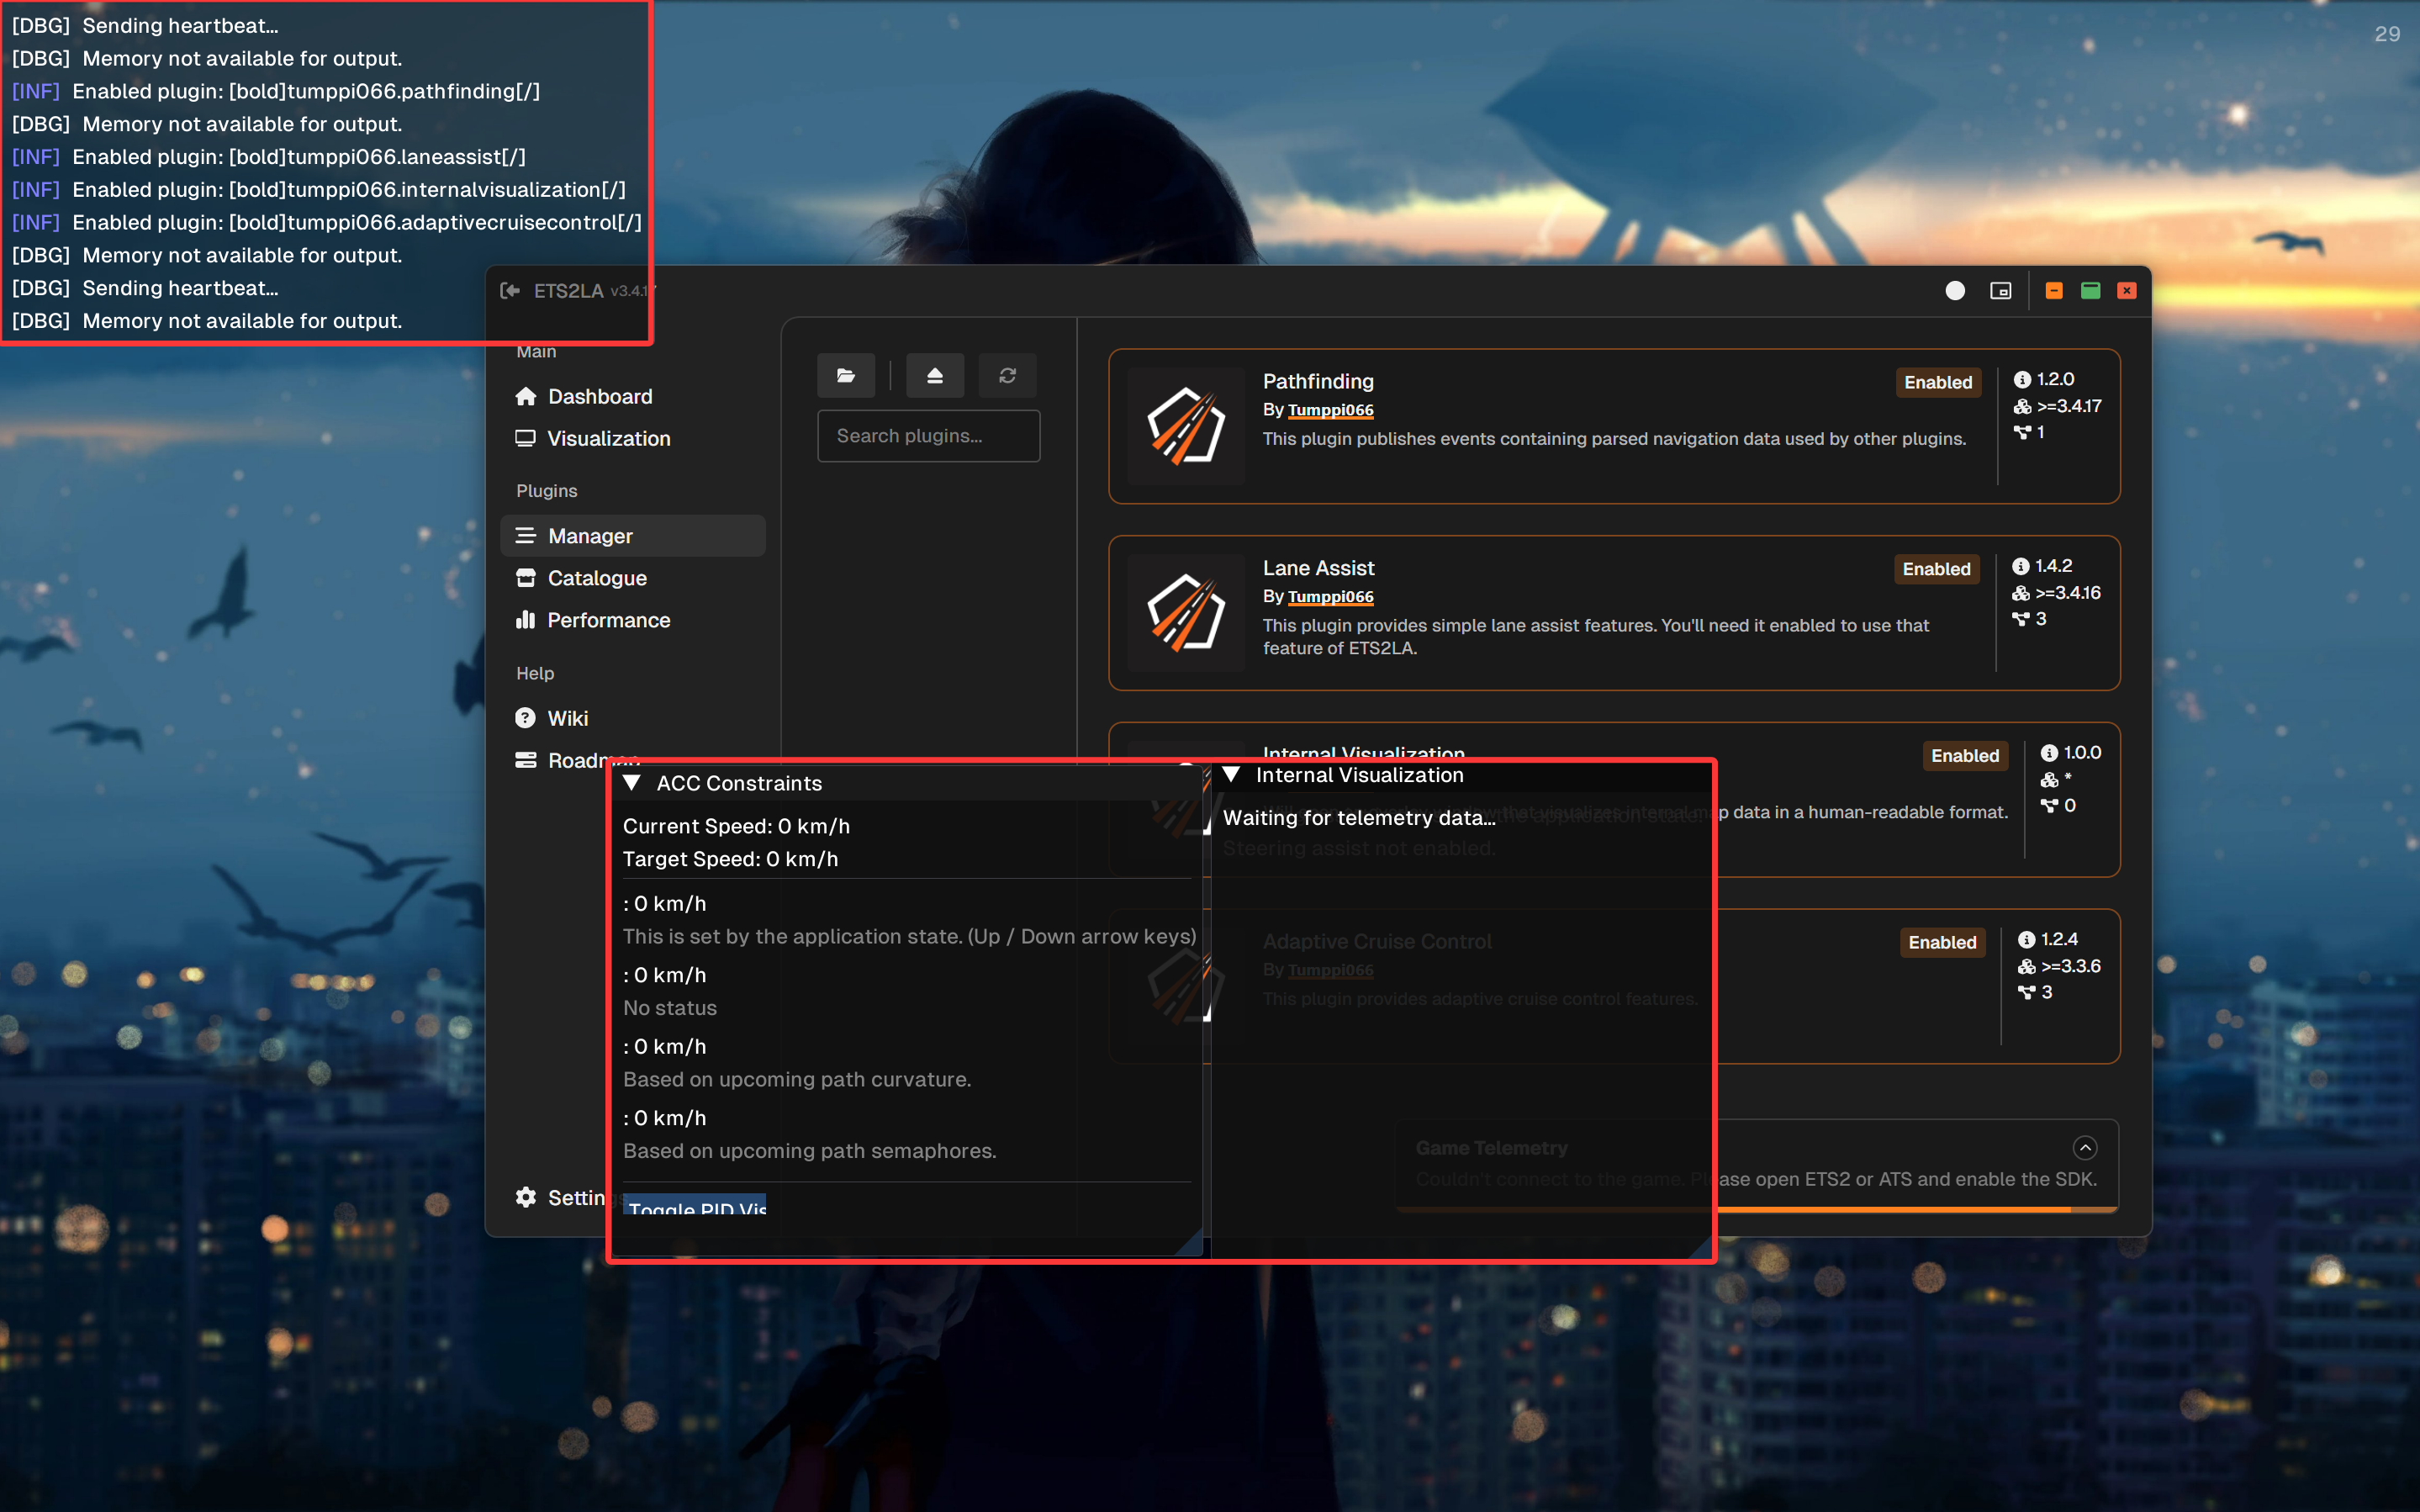This screenshot has height=1512, width=2420.
Task: Open the Tumppi066 author link on Pathfinding
Action: [1330, 410]
